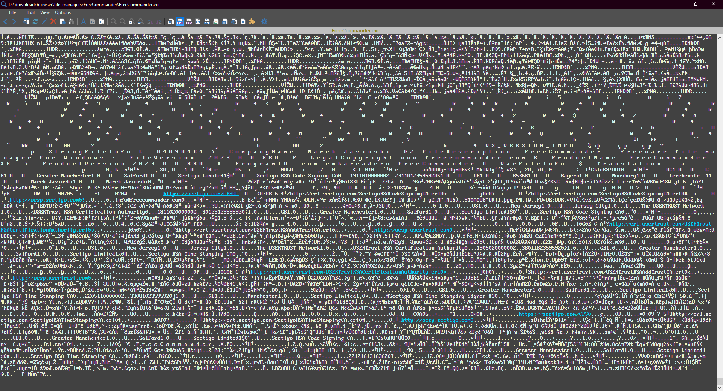The width and height of the screenshot is (723, 391).
Task: Toggle the binary 0101 view mode
Action: click(180, 22)
